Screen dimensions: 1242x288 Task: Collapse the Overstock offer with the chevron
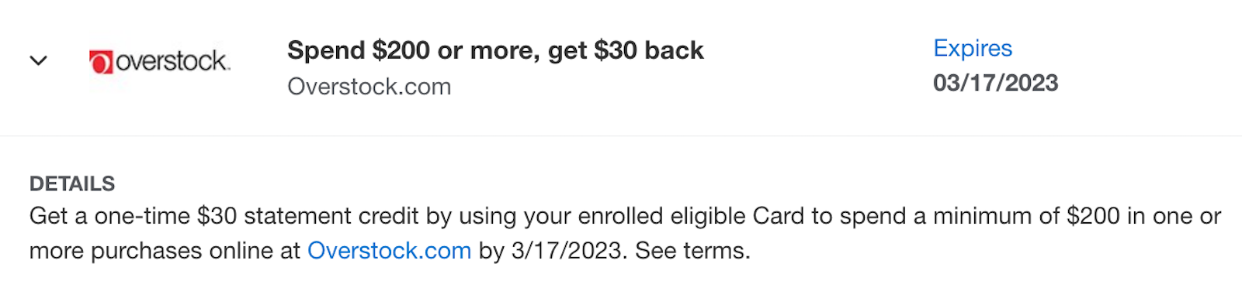tap(38, 60)
